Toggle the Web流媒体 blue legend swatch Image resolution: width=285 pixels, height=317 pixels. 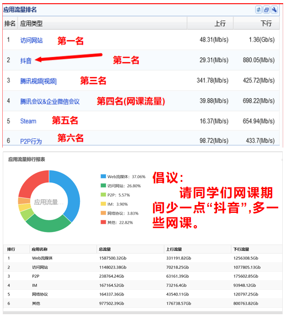[103, 176]
